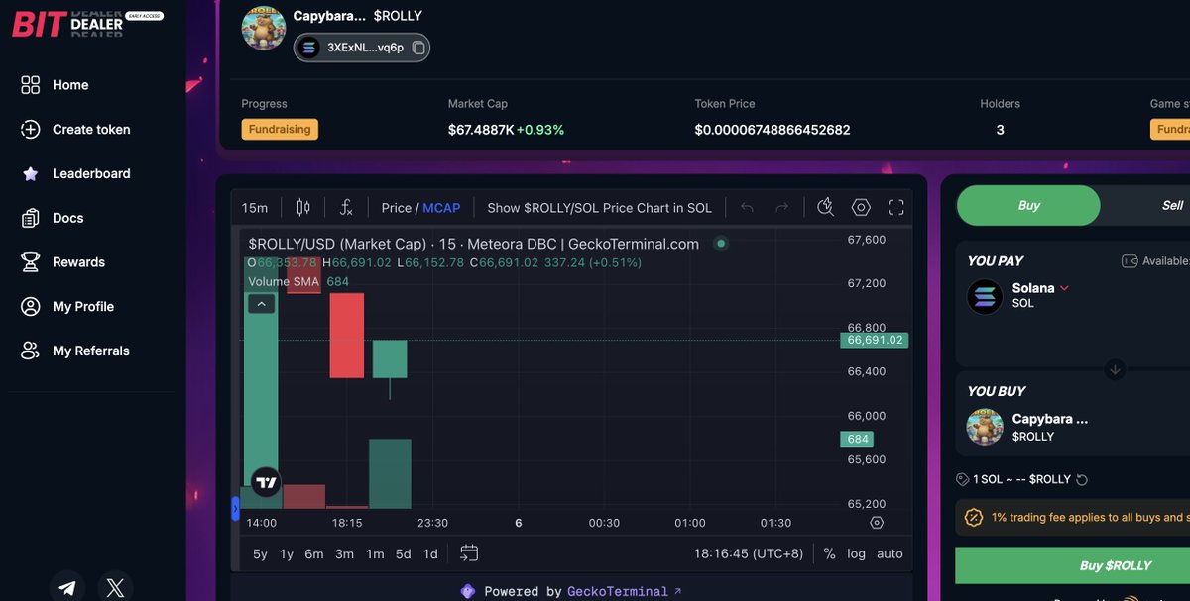
Task: Click the green market status dot
Action: pos(721,244)
